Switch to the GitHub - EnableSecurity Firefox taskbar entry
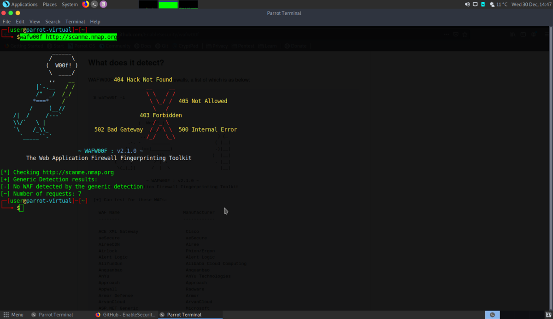The height and width of the screenshot is (319, 553). click(x=125, y=315)
